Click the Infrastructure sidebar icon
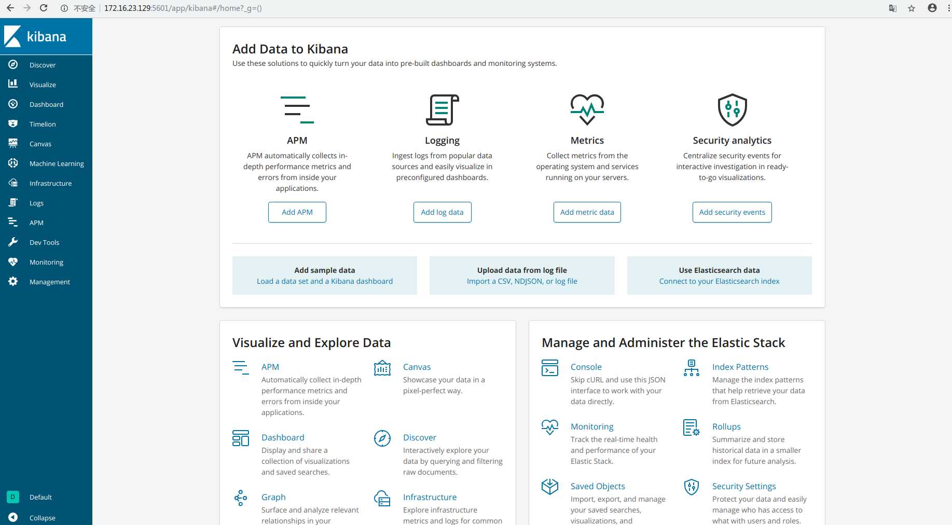The image size is (952, 525). 13,183
